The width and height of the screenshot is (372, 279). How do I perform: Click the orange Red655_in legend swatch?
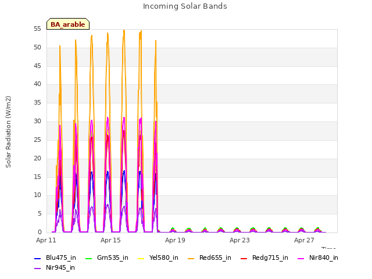(191, 258)
